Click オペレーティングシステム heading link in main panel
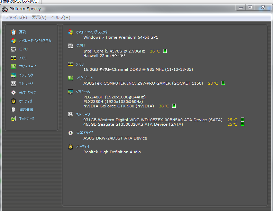 pyautogui.click(x=92, y=32)
